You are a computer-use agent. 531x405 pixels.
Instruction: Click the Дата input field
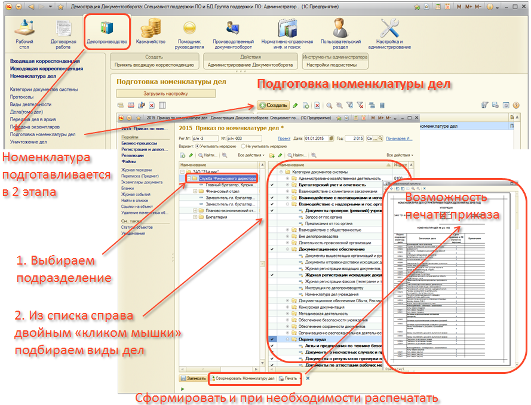pyautogui.click(x=317, y=138)
